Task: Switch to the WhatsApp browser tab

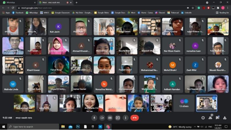Action: tap(18, 2)
